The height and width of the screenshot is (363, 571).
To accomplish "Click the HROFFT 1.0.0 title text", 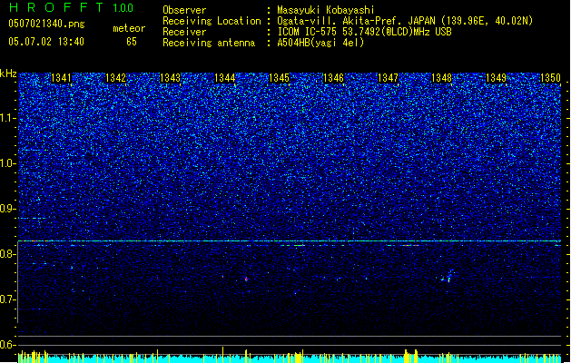I will 72,7.
